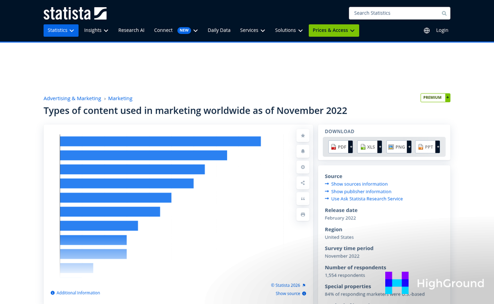This screenshot has height=304, width=494.
Task: Open the gear settings icon on the chart toolbar
Action: pos(303,167)
